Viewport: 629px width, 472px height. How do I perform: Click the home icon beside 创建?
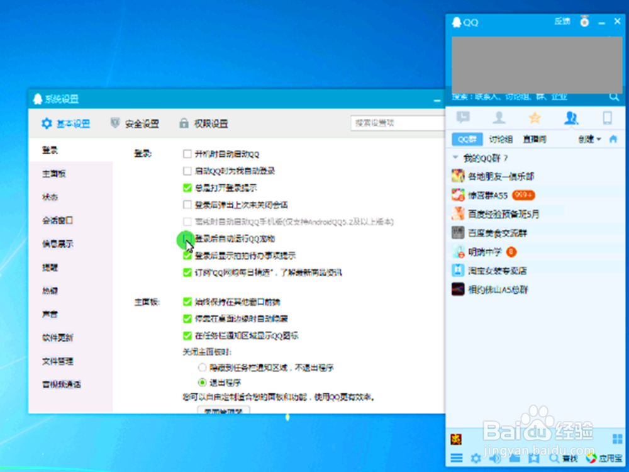613,139
